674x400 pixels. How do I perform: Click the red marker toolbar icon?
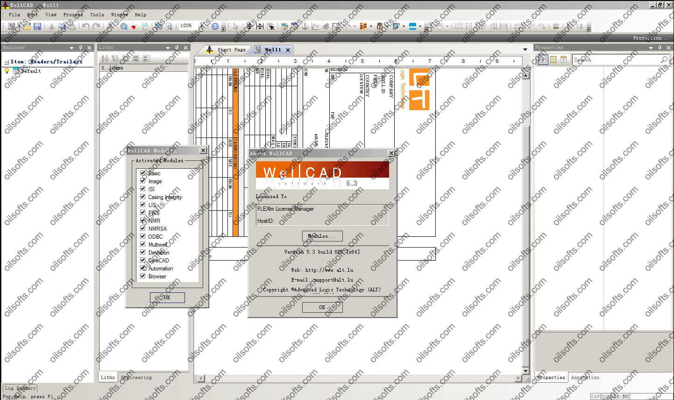(x=134, y=27)
